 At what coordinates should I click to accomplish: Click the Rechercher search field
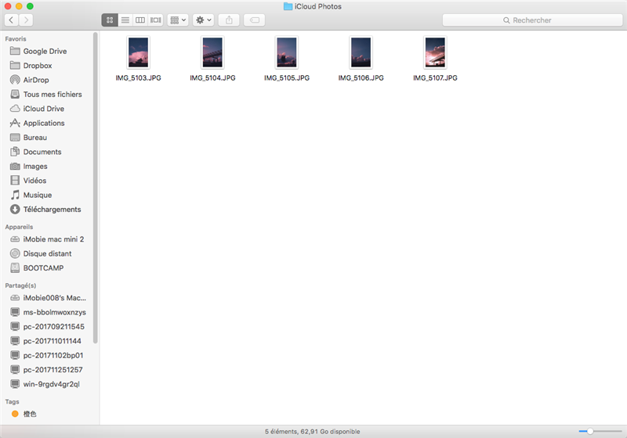[532, 20]
